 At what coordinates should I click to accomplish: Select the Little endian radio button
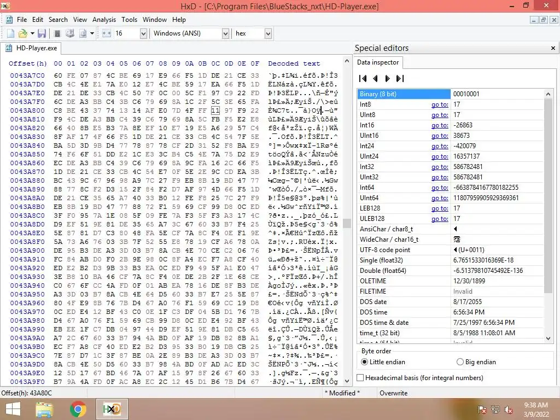364,362
